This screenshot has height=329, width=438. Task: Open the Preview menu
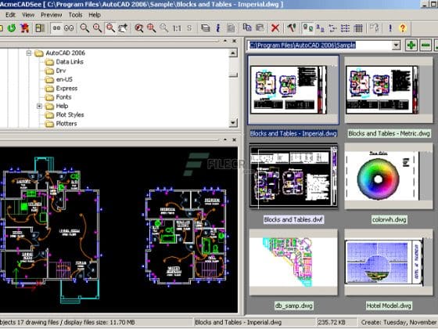(x=52, y=15)
